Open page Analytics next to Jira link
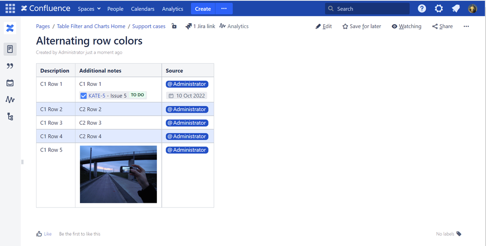486x246 pixels. 234,26
